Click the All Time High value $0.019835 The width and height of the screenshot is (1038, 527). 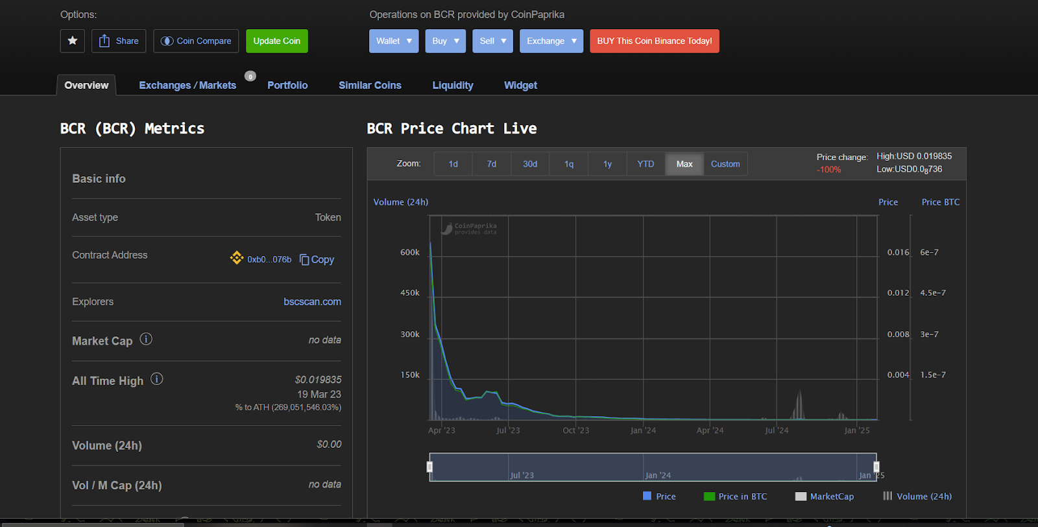click(318, 380)
